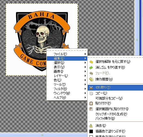Expand submenu arrow beside 色(C)

85,80
